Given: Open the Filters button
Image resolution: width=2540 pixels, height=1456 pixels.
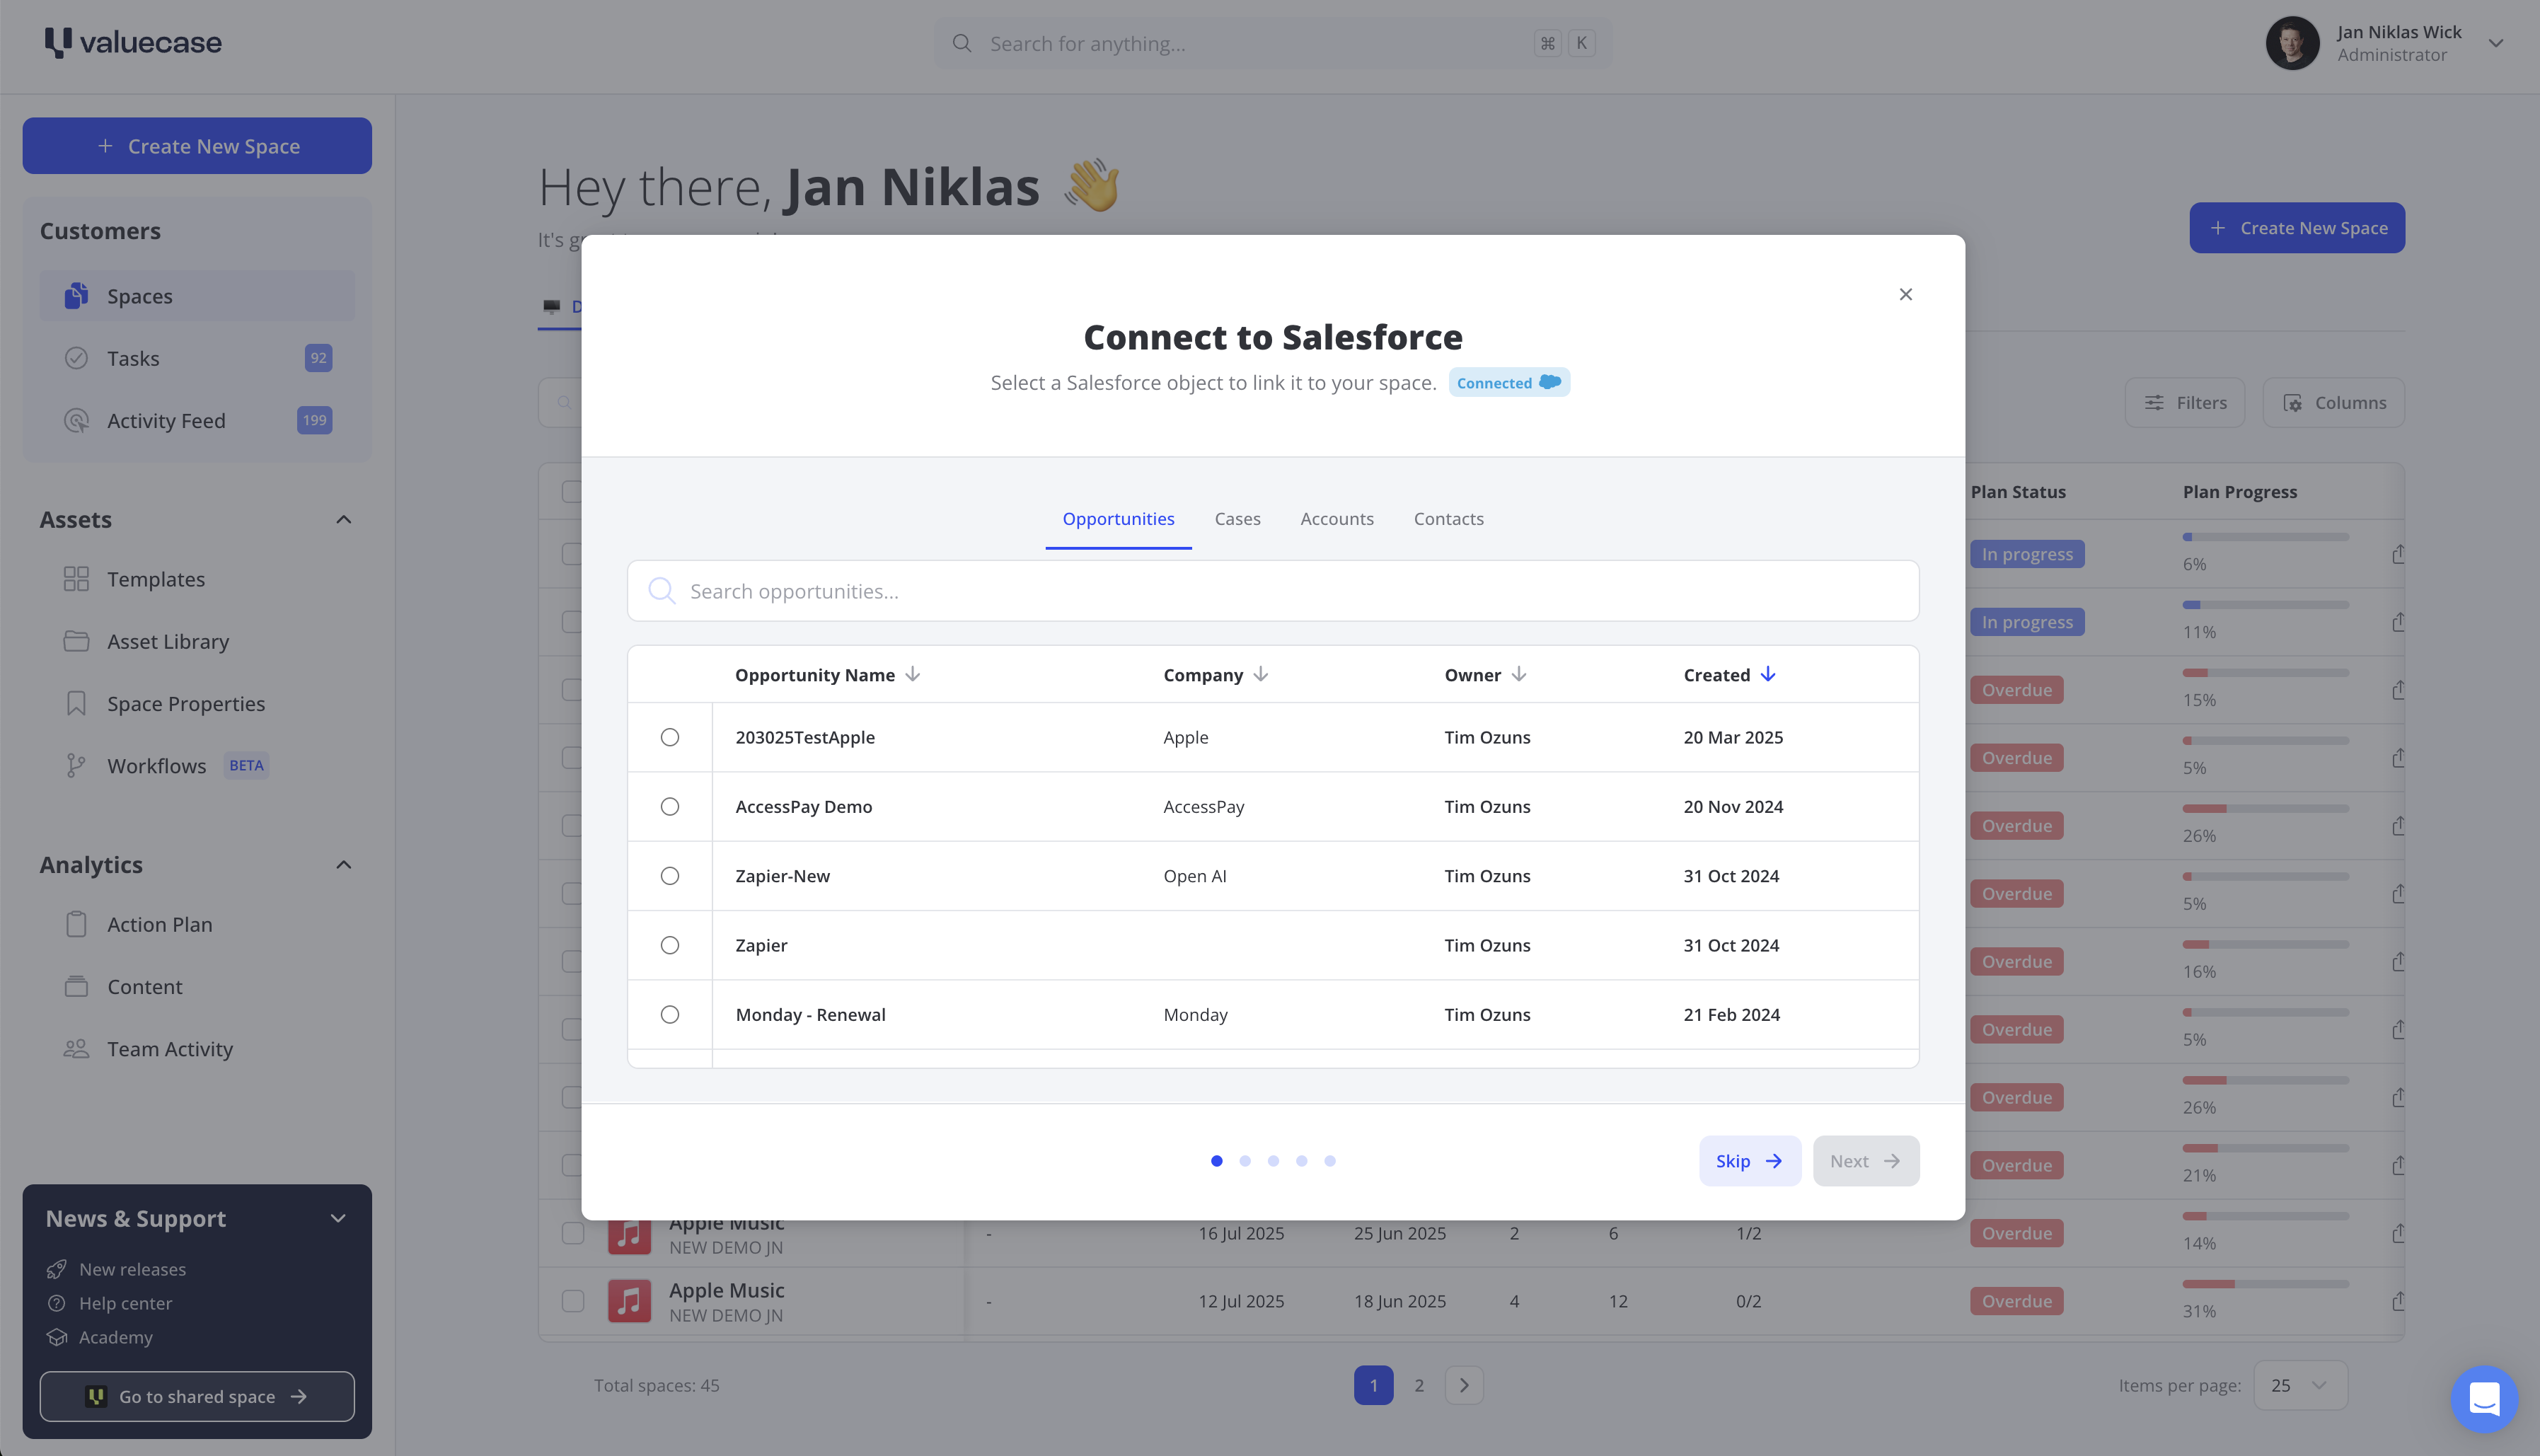Looking at the screenshot, I should coord(2185,403).
